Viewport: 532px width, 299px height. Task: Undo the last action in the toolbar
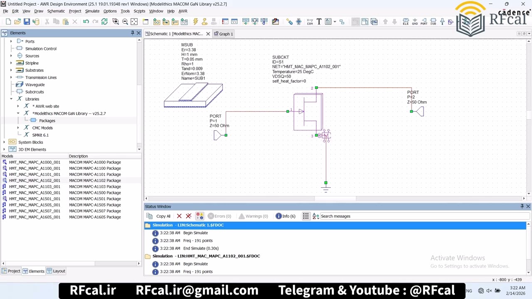click(x=86, y=22)
